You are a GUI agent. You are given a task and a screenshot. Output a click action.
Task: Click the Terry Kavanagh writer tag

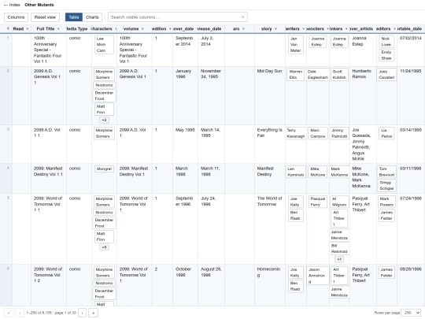pos(296,133)
